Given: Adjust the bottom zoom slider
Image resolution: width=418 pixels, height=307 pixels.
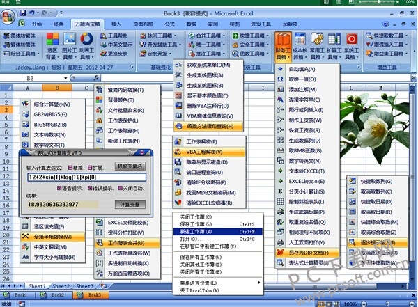Looking at the screenshot, I should coord(388,304).
